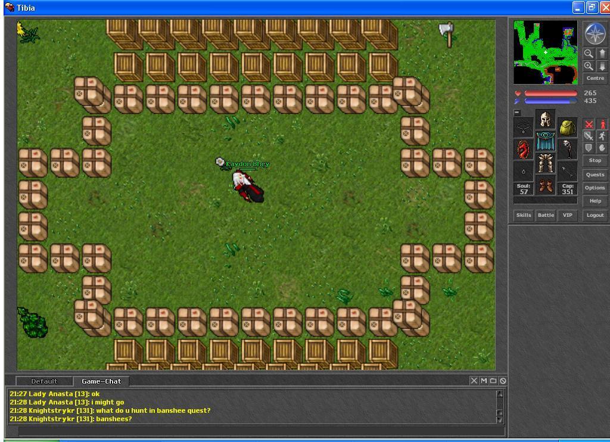Image resolution: width=610 pixels, height=442 pixels.
Task: Click the red health bar
Action: coord(550,94)
